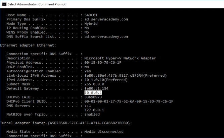Click the 'Ethernet adapter Ethernet:' heading
224x138 pixels.
point(28,45)
